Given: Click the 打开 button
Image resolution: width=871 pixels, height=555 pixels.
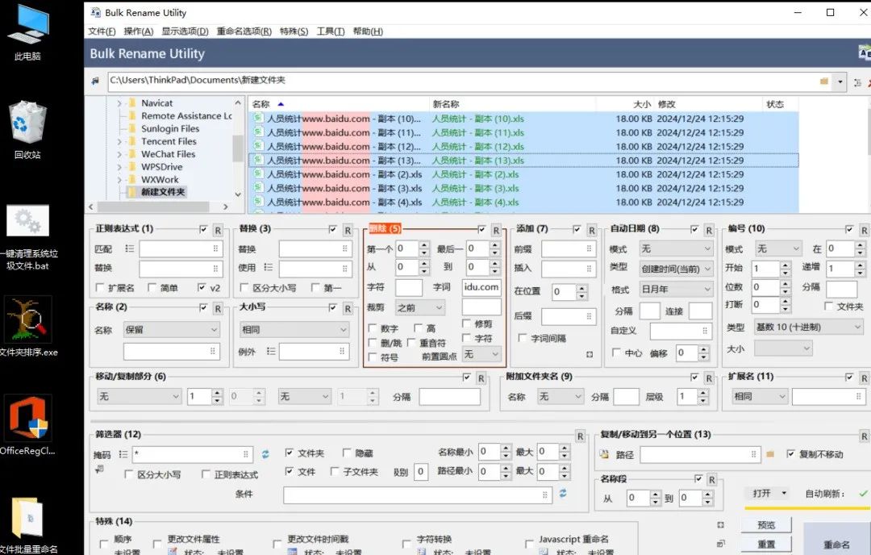Looking at the screenshot, I should click(x=769, y=494).
